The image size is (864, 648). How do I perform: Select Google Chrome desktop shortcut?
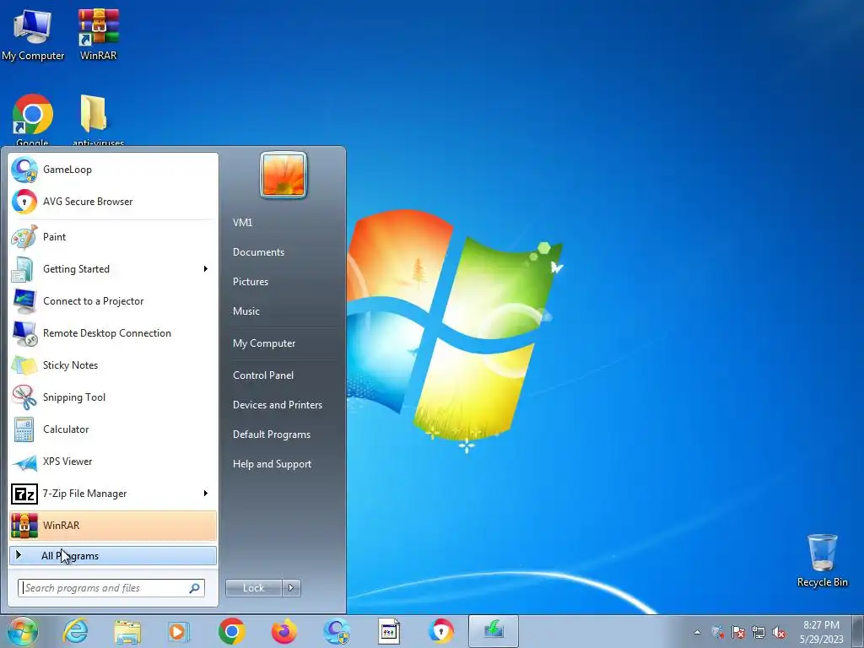pos(33,120)
